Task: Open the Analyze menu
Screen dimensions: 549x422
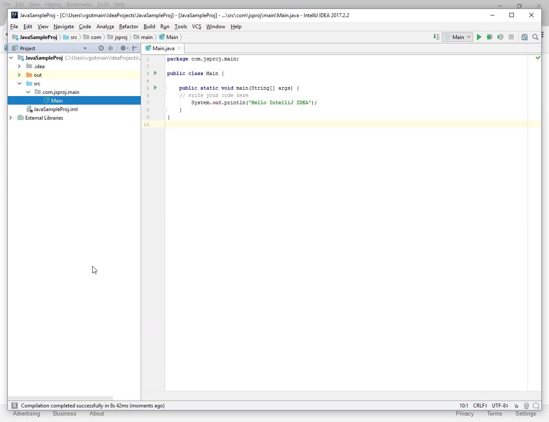Action: (105, 27)
